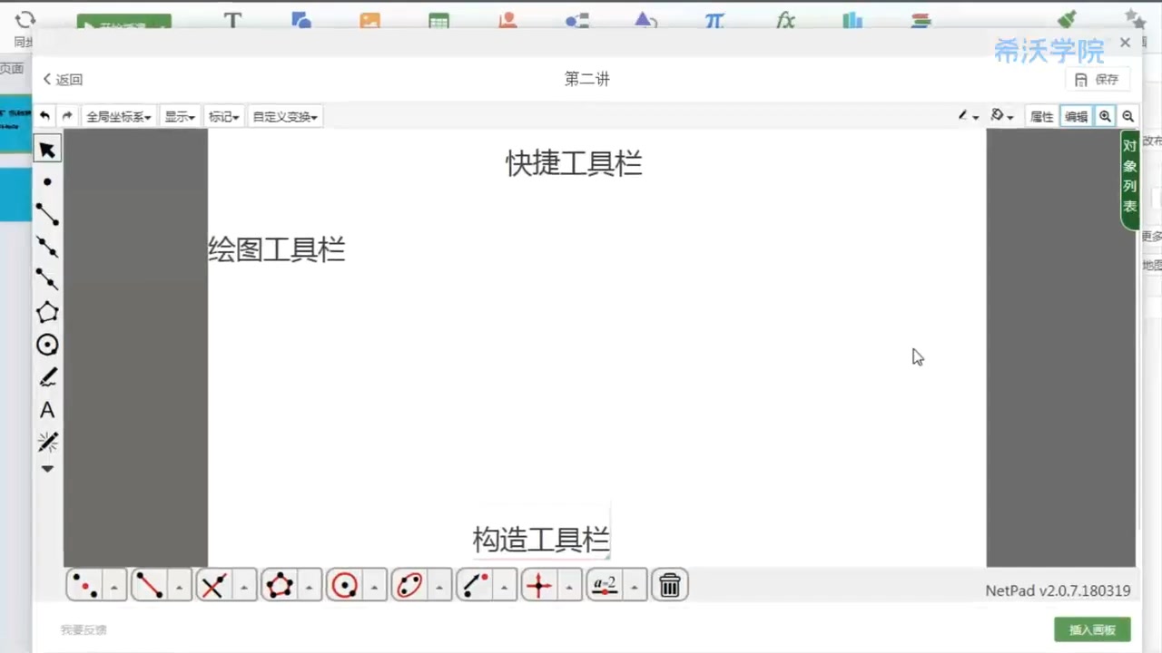Open the 标记 dropdown menu
Viewport: 1162px width, 653px height.
(x=223, y=116)
